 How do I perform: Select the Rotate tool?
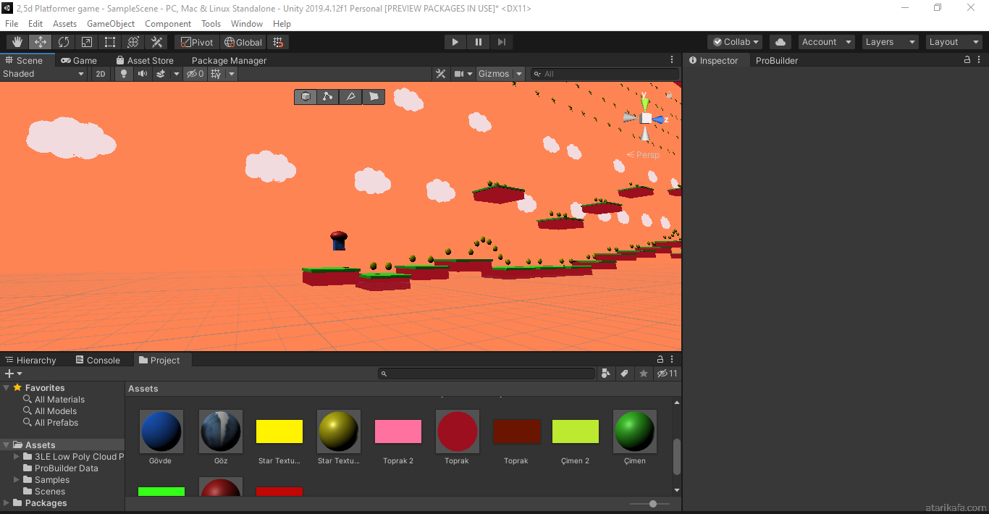[x=64, y=42]
